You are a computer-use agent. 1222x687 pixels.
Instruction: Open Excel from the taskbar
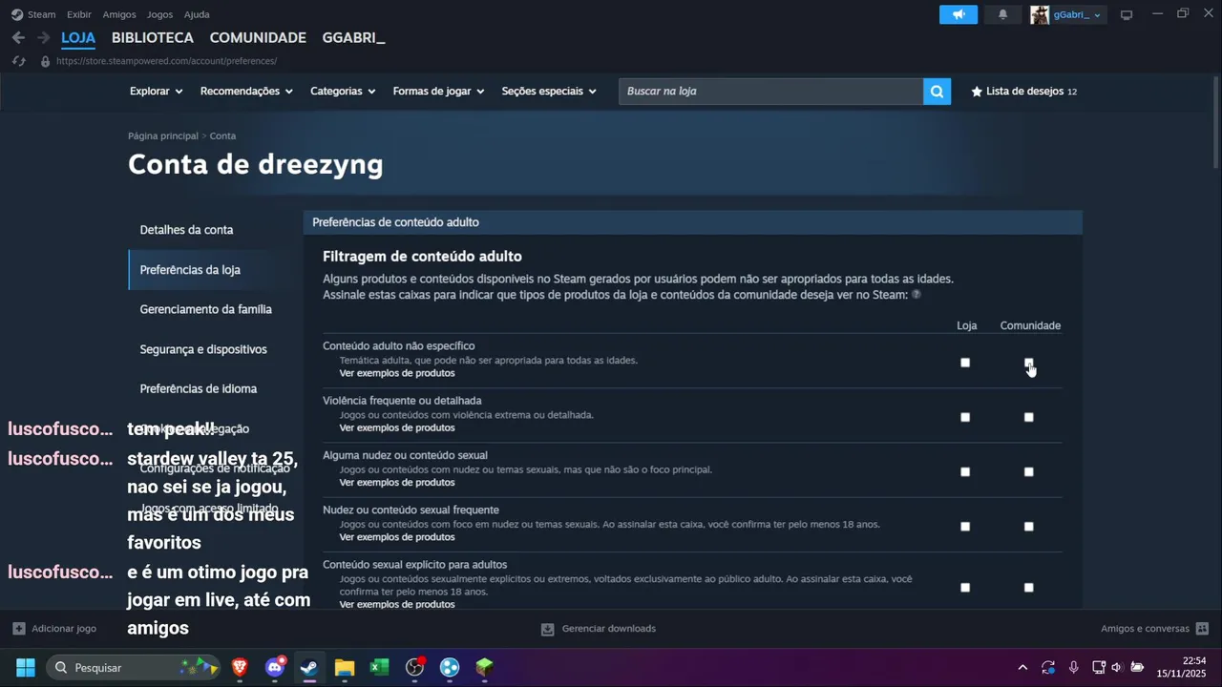coord(379,667)
